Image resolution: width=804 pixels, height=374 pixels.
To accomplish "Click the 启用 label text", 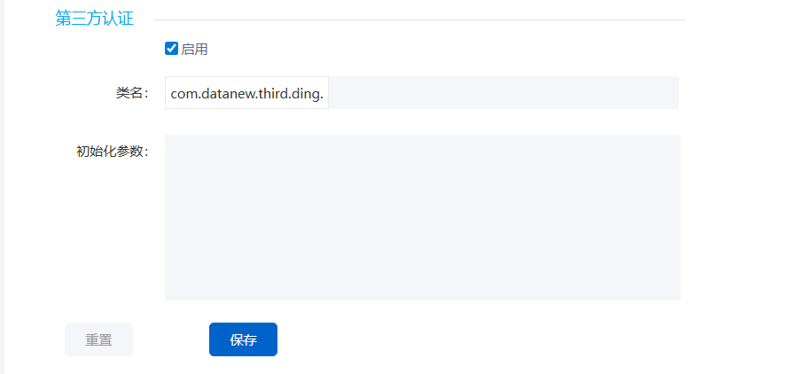I will (x=195, y=49).
